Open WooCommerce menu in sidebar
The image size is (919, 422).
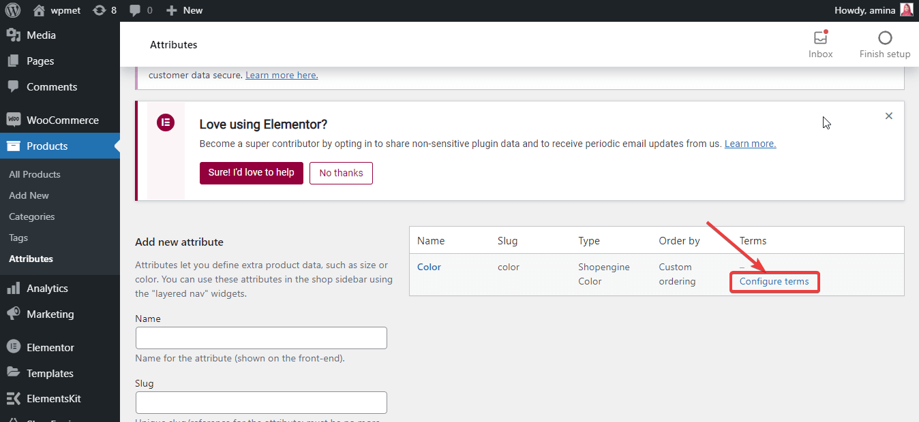(x=62, y=120)
